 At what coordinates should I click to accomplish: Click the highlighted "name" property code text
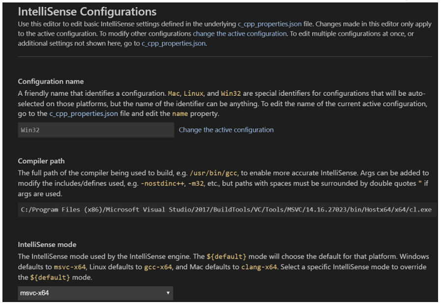pos(179,113)
